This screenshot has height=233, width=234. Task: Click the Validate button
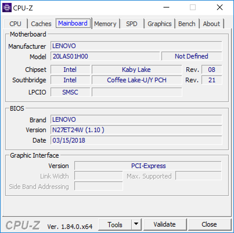[165, 224]
